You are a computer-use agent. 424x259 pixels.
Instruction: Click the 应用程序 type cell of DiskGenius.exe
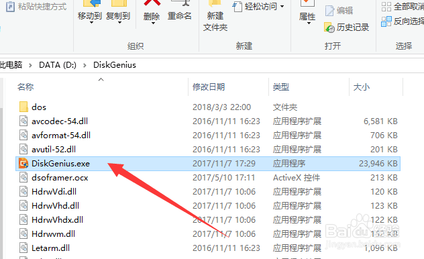pos(289,163)
